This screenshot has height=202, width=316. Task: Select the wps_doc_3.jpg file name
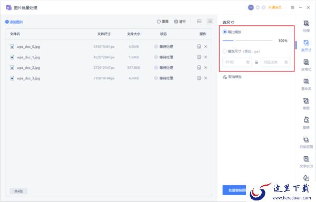click(28, 78)
